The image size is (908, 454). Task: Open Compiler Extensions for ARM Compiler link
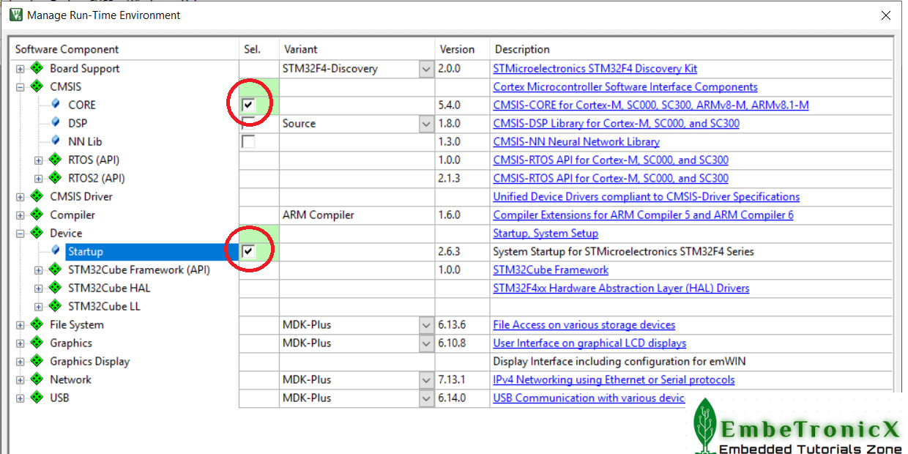pyautogui.click(x=644, y=215)
